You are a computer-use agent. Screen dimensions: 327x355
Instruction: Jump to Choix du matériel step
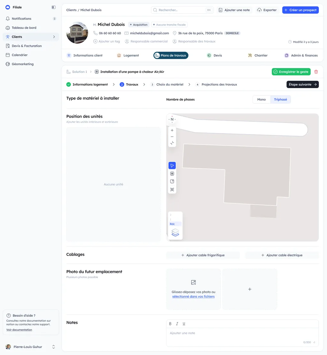167,85
